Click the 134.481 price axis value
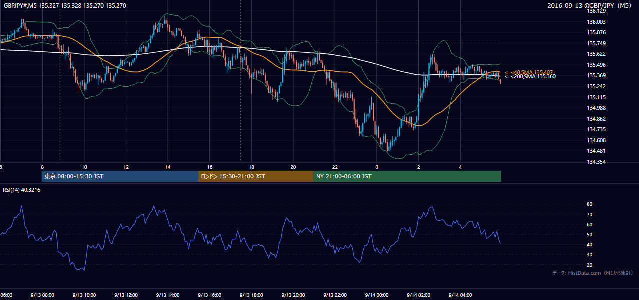The height and width of the screenshot is (300, 639). [596, 151]
